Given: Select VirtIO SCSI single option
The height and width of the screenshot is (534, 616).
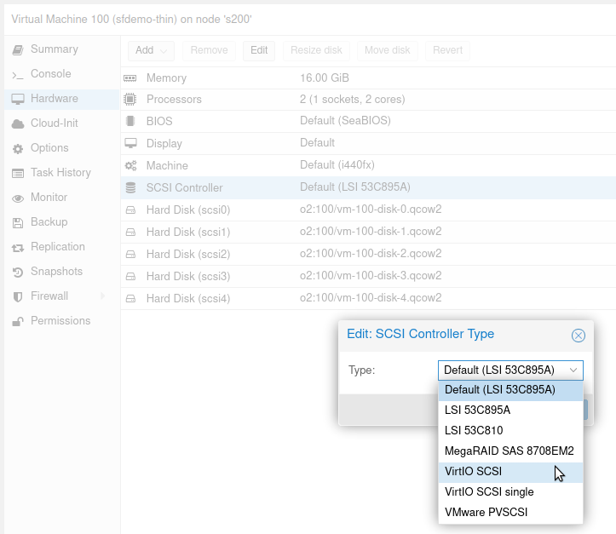Looking at the screenshot, I should pyautogui.click(x=510, y=492).
